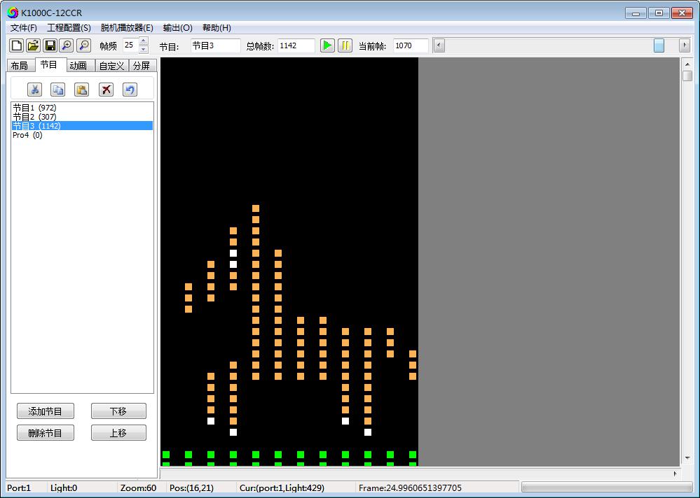Click the New file toolbar icon

pyautogui.click(x=17, y=45)
